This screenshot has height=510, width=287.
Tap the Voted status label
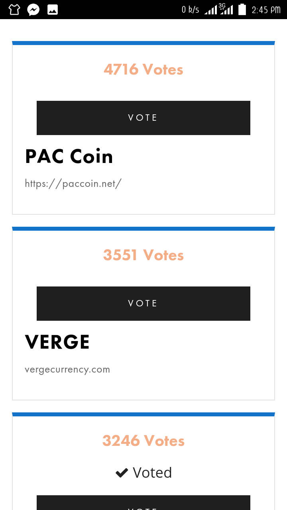coord(152,473)
